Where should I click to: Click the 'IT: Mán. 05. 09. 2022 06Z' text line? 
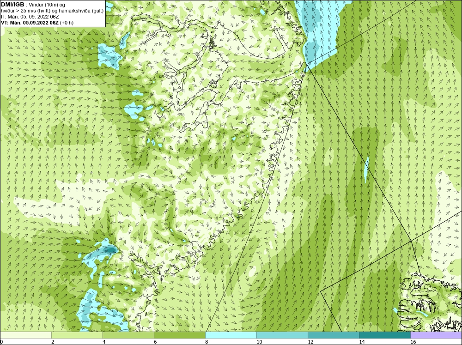tap(30, 17)
